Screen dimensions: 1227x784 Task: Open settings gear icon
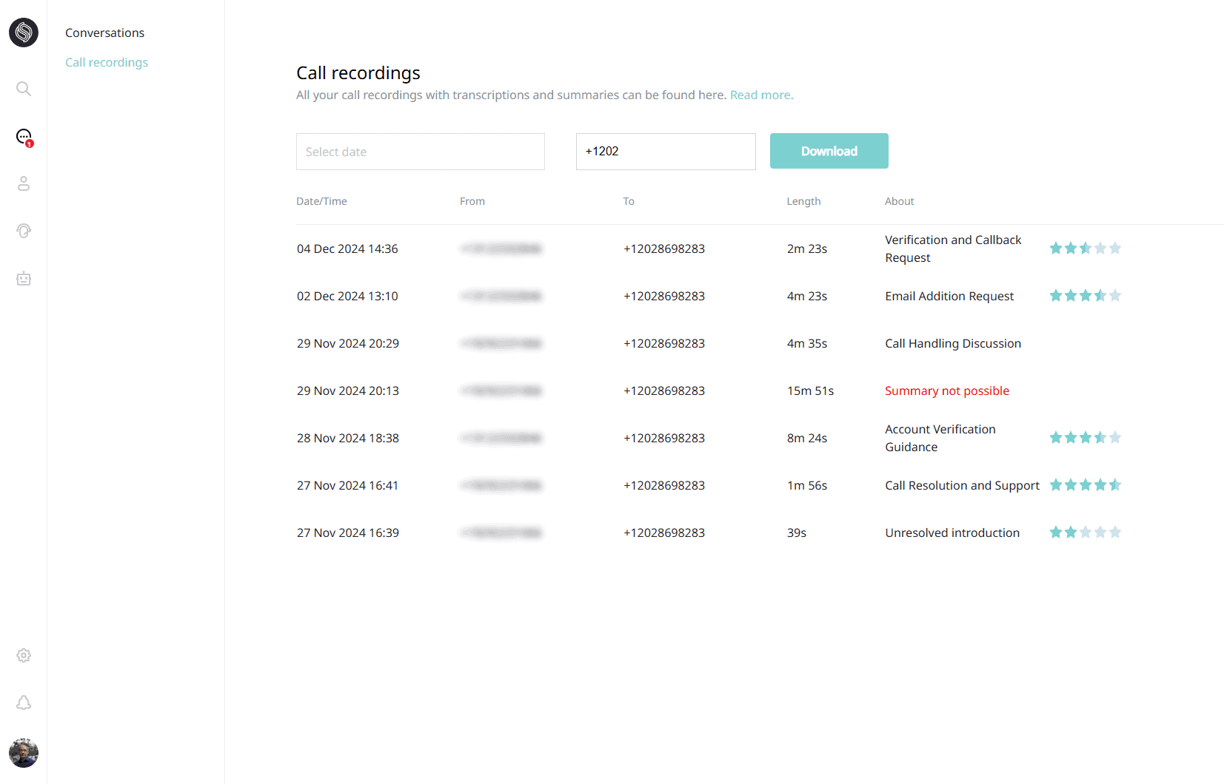[x=24, y=655]
